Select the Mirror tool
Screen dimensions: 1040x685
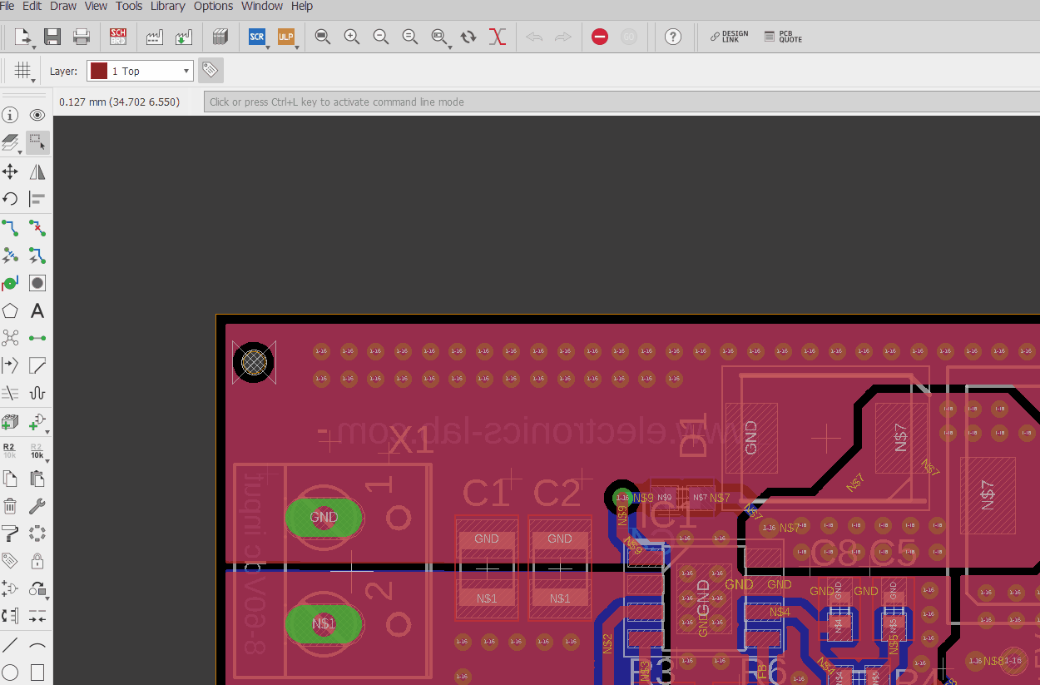37,171
